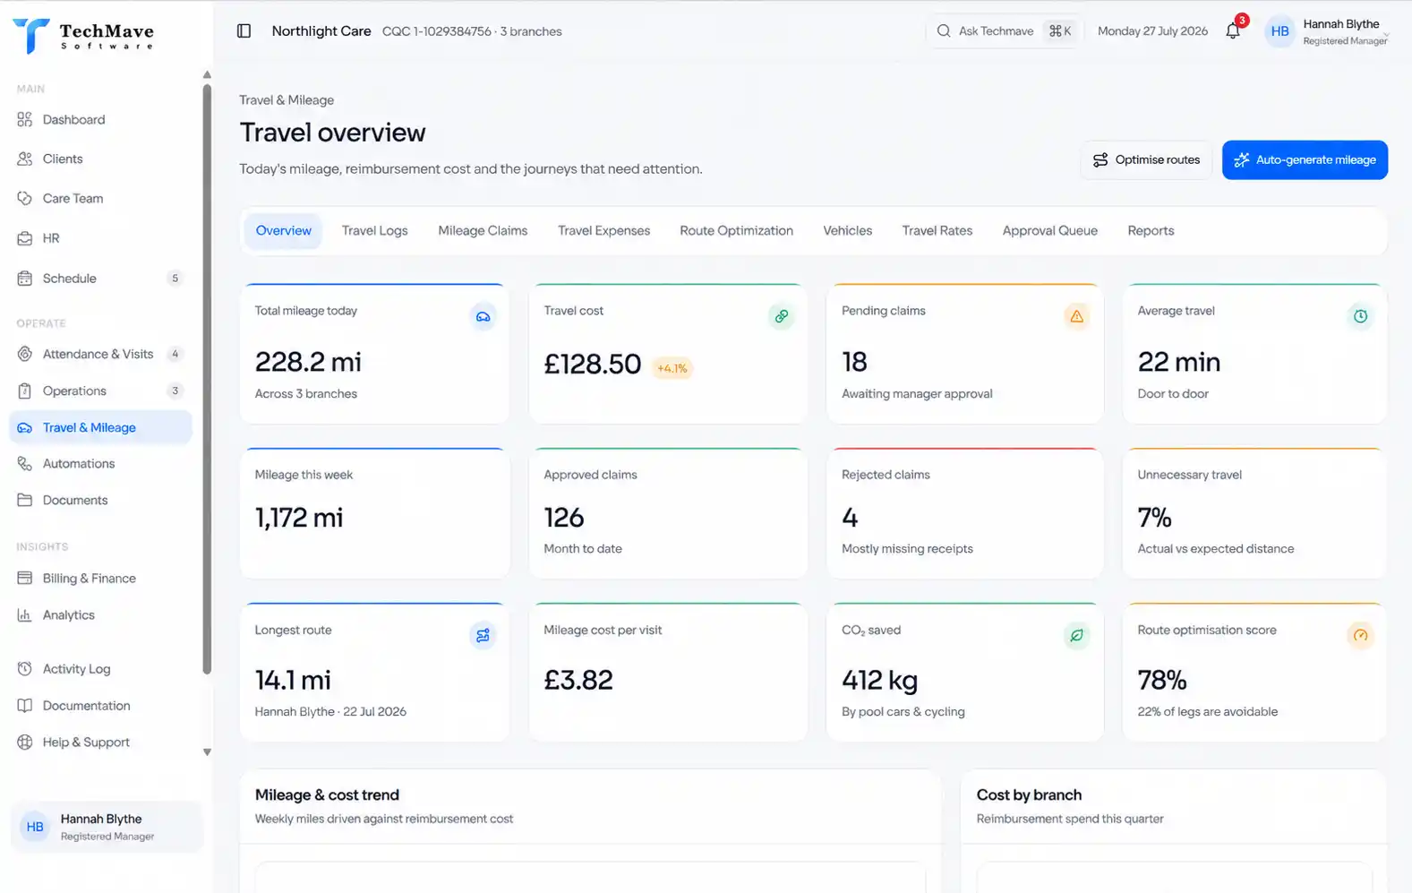Open Schedule in the sidebar

[x=100, y=279]
